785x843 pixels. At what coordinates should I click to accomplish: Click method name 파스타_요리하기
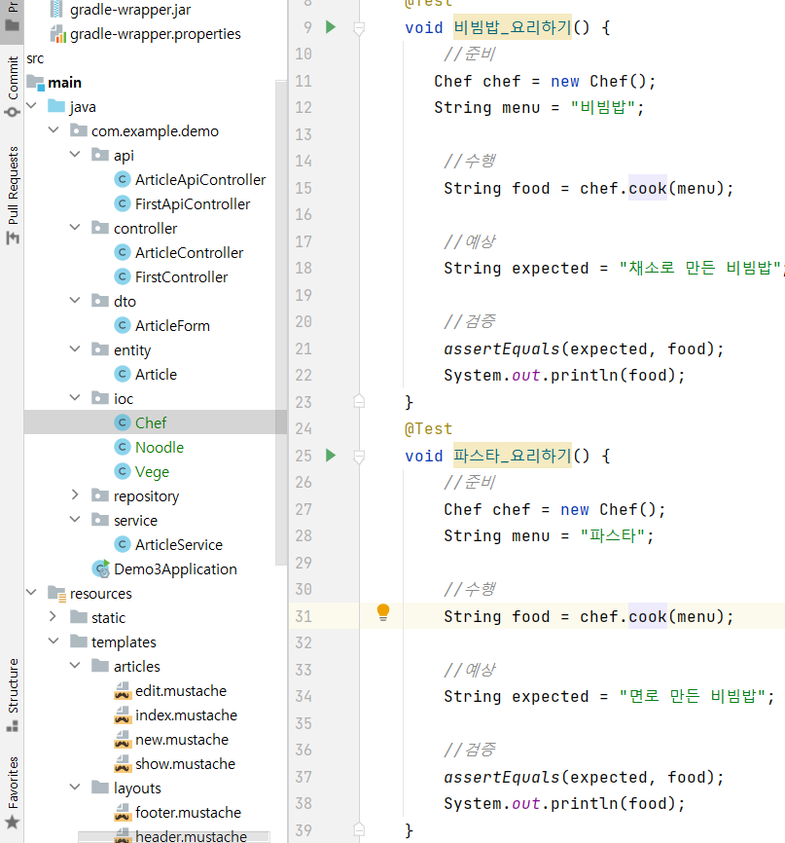[x=512, y=456]
